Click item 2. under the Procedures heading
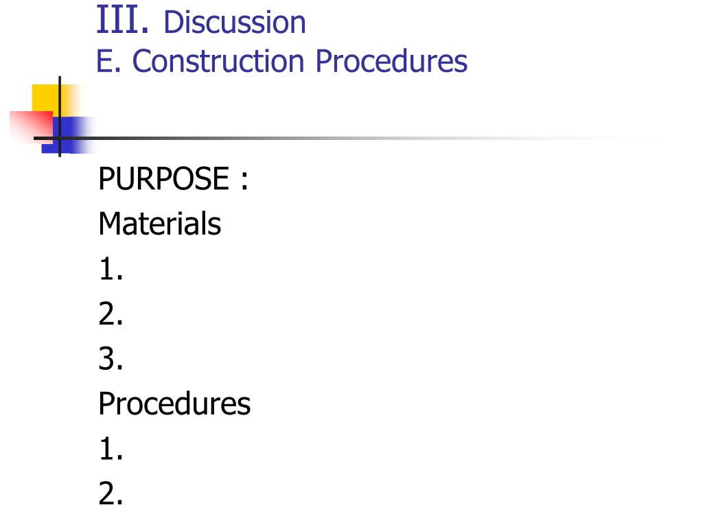This screenshot has width=703, height=527. click(x=111, y=493)
